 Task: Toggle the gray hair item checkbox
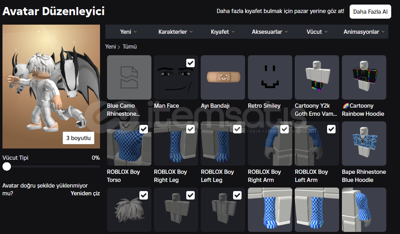[144, 196]
